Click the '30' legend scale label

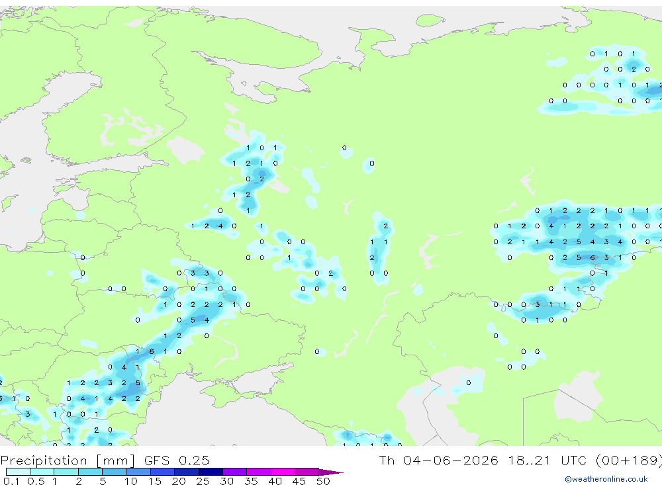click(x=226, y=481)
